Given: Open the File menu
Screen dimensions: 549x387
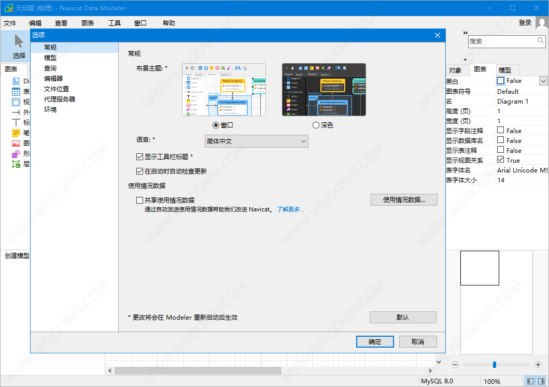Looking at the screenshot, I should click(x=10, y=23).
